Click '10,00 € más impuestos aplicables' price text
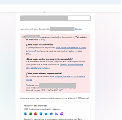 (42, 109)
